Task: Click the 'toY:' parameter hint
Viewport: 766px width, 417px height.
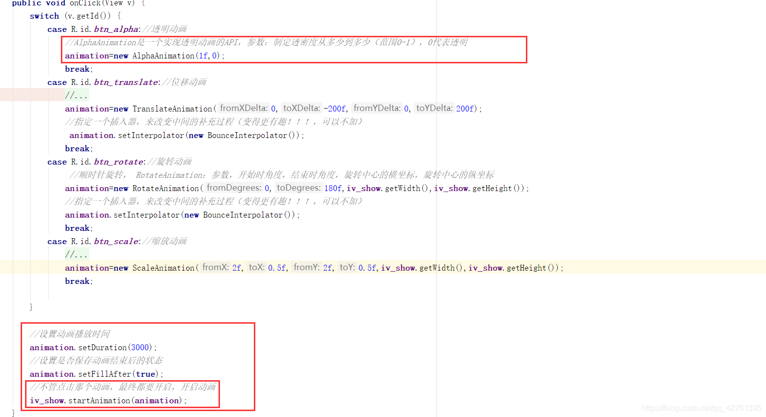Action: (x=347, y=267)
